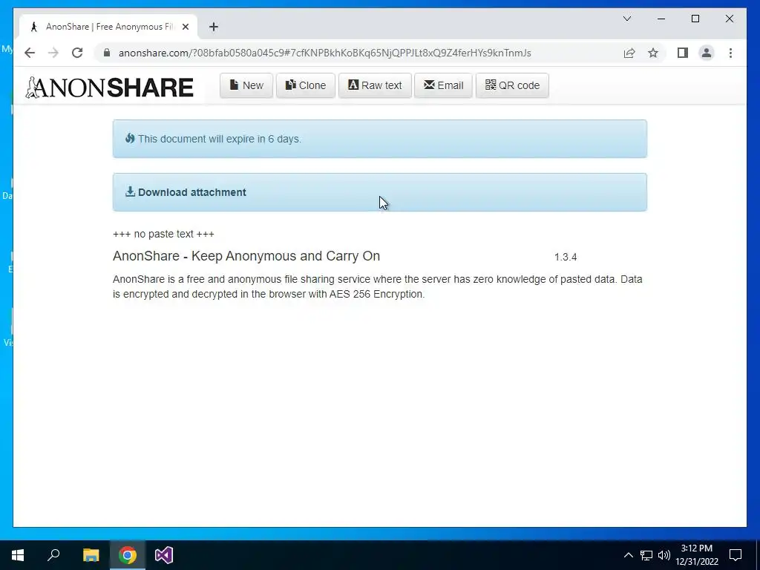This screenshot has width=760, height=570.
Task: Click the browser forward arrow
Action: tap(53, 53)
